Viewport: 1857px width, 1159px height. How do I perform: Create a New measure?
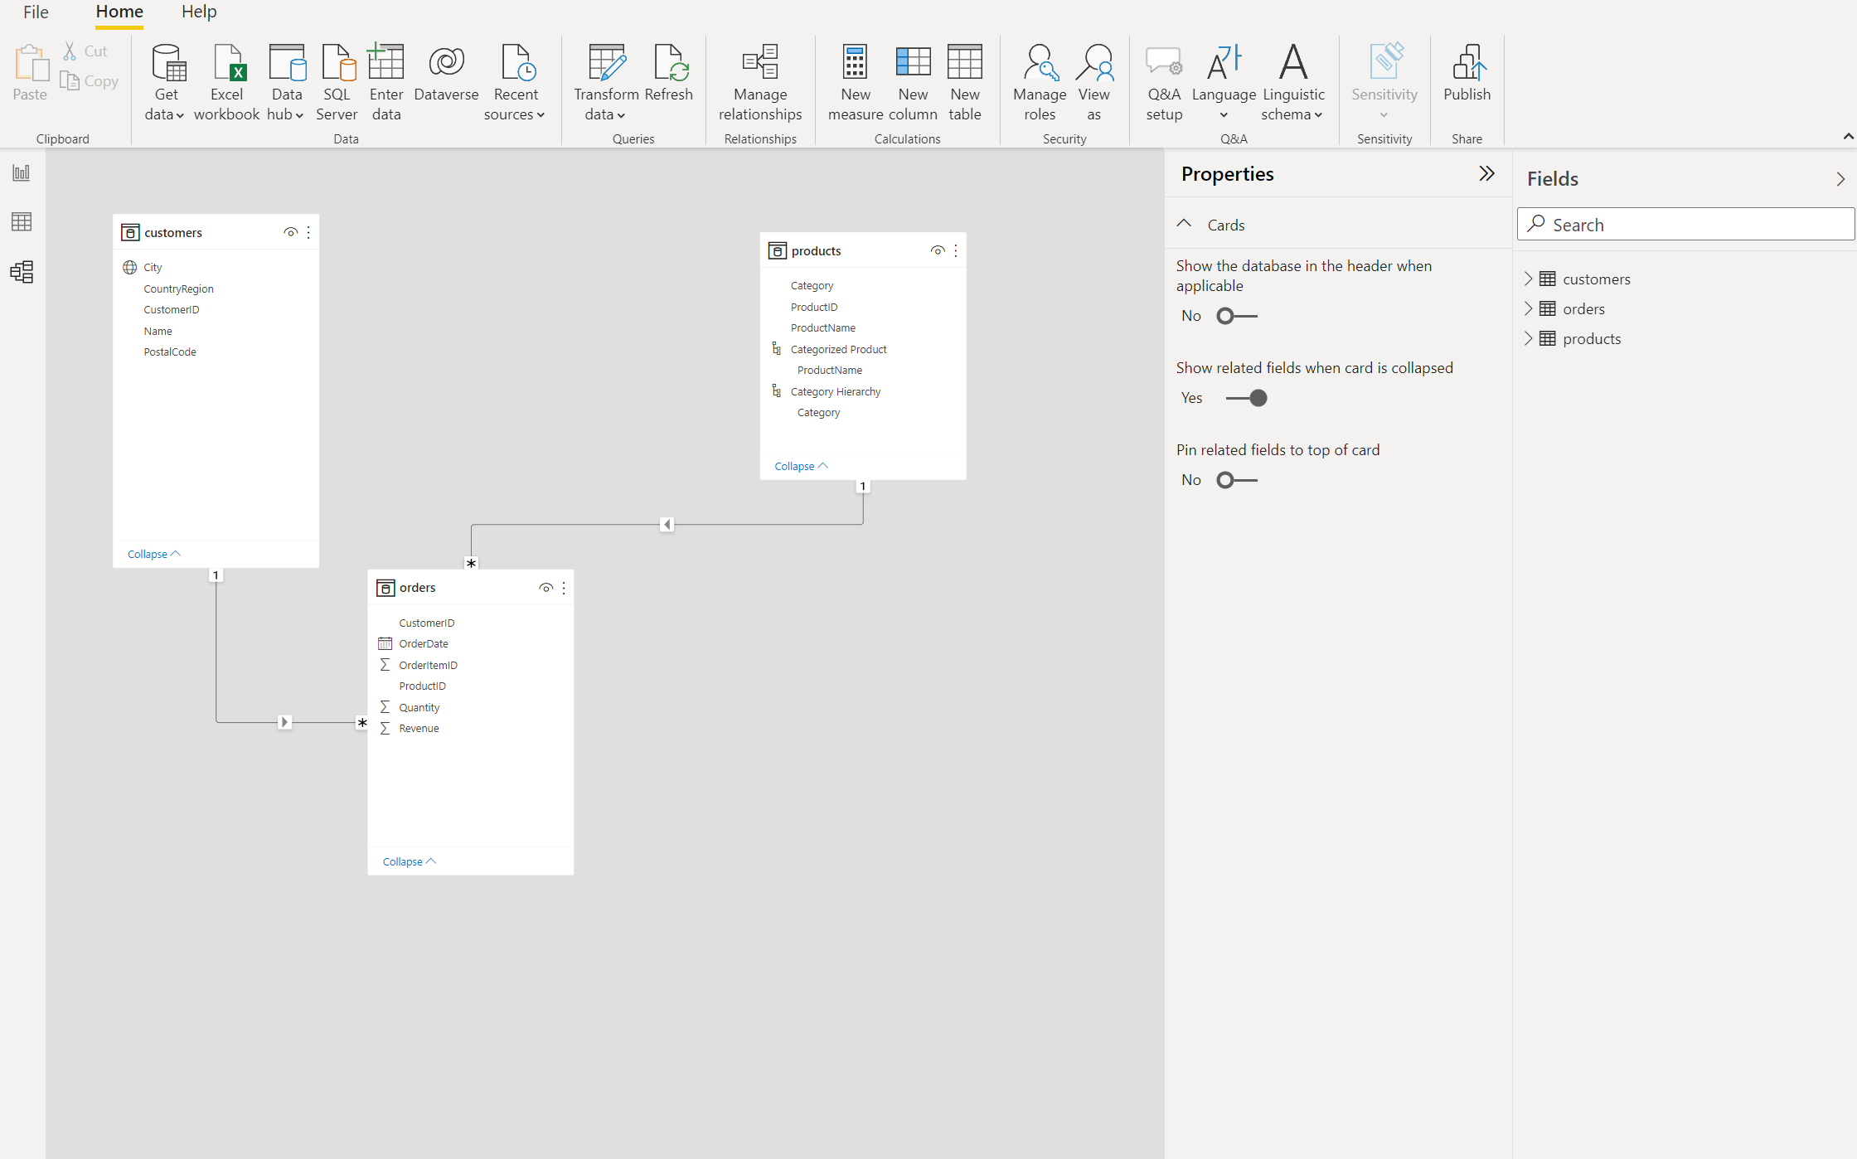855,81
